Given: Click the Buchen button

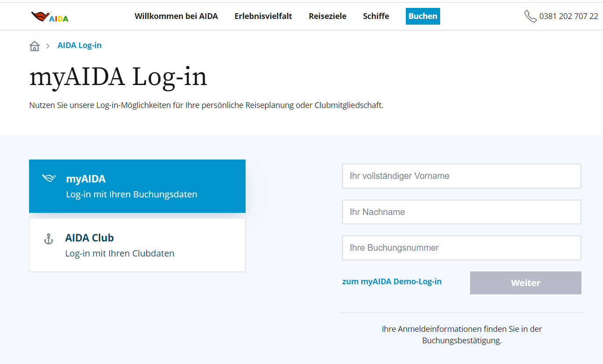Looking at the screenshot, I should [x=423, y=16].
